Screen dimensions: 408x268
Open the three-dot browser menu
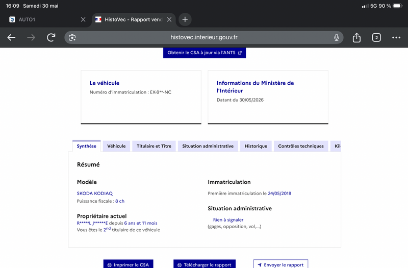pos(396,37)
